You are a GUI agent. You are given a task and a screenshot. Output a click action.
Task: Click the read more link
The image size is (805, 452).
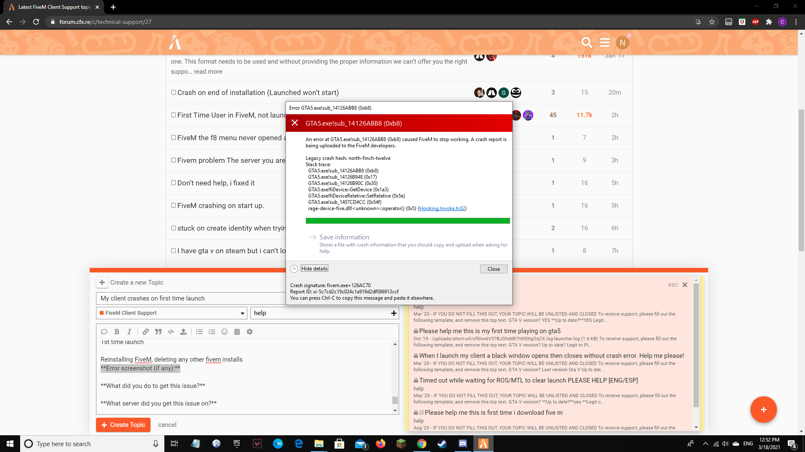click(208, 72)
